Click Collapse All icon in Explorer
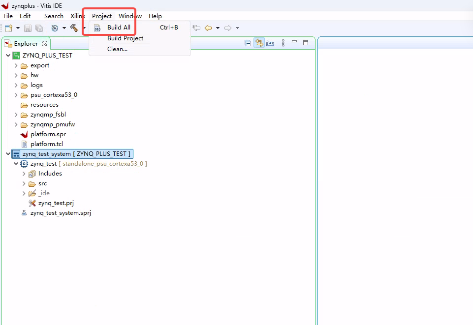This screenshot has height=325, width=473. [x=248, y=43]
